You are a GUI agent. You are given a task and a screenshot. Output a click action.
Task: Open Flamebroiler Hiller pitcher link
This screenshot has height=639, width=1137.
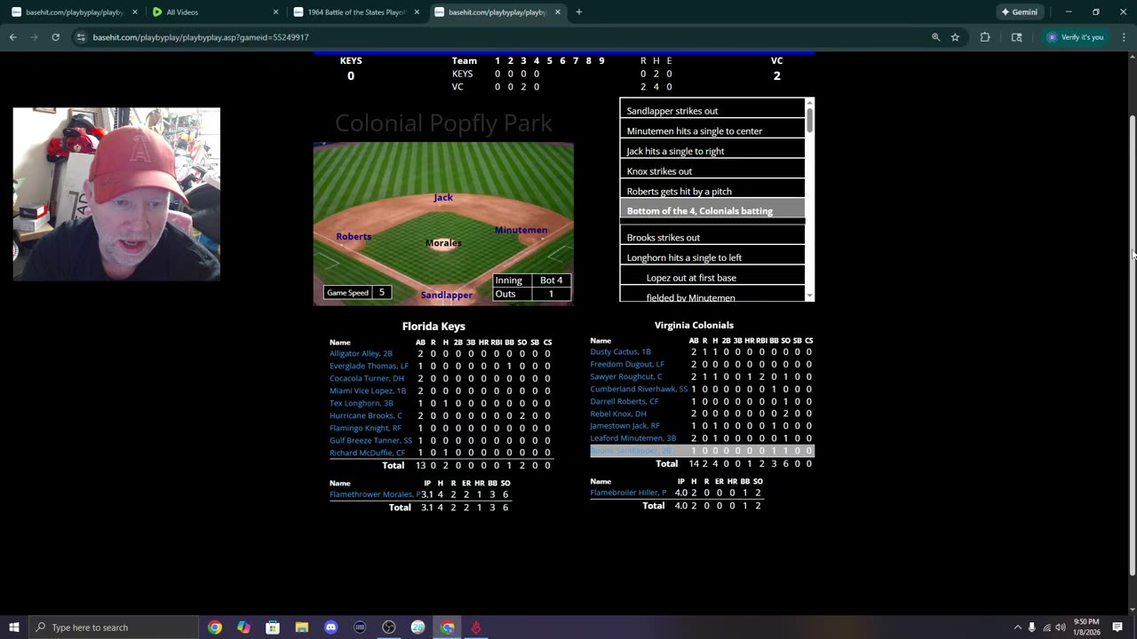tap(629, 493)
